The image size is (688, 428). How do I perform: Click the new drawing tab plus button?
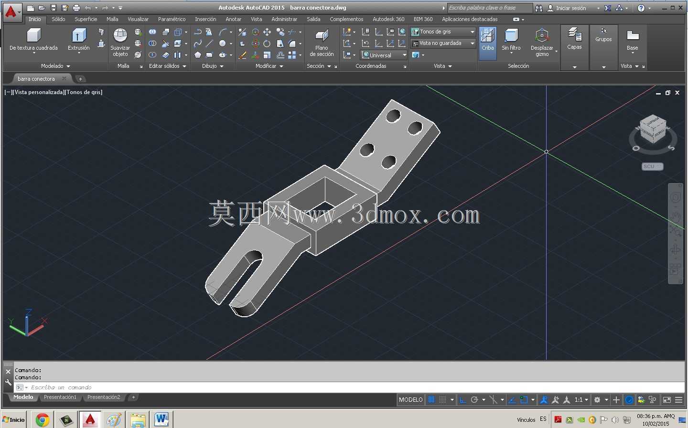tap(80, 79)
